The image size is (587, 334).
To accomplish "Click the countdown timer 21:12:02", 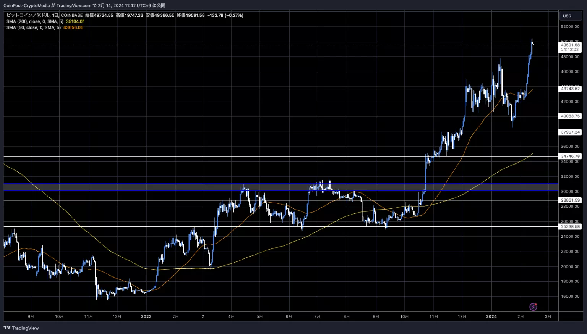I will [x=570, y=50].
